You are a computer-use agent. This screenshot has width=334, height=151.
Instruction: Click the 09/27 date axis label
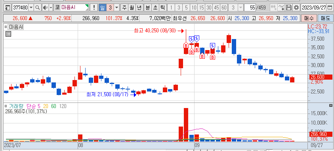317,145
